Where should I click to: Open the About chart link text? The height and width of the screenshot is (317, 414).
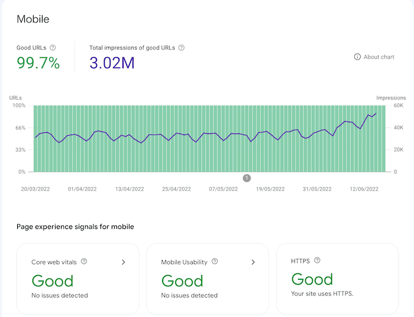379,57
